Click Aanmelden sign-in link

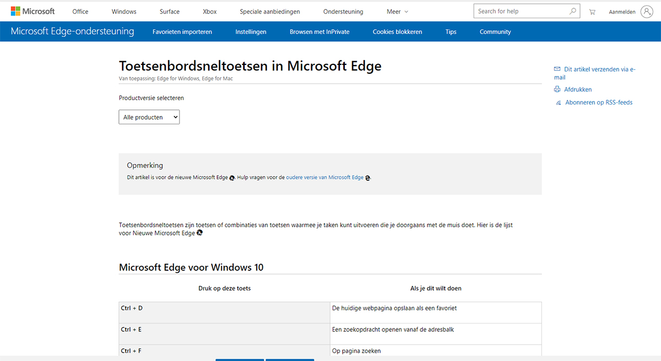point(622,12)
